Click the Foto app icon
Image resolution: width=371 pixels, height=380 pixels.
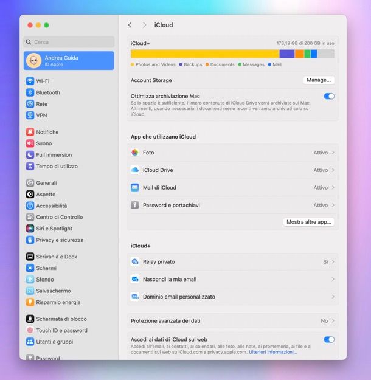coord(135,153)
